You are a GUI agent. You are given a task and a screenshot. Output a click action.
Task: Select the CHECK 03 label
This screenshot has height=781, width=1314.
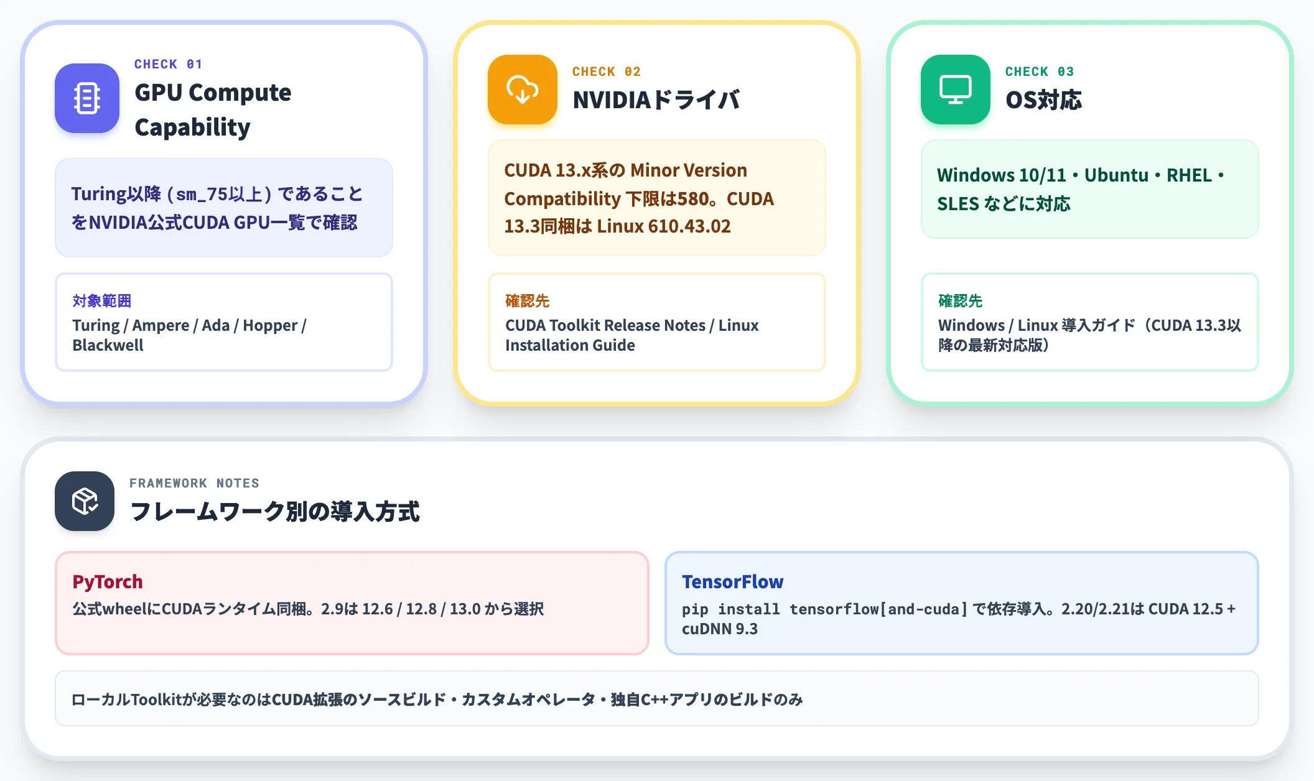[1040, 72]
